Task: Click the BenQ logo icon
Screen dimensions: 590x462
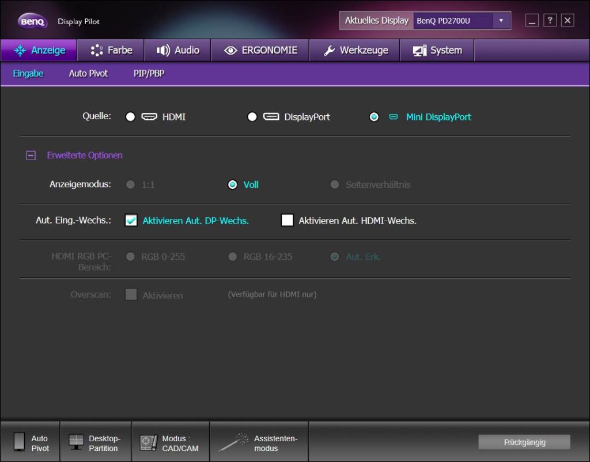Action: pos(33,21)
